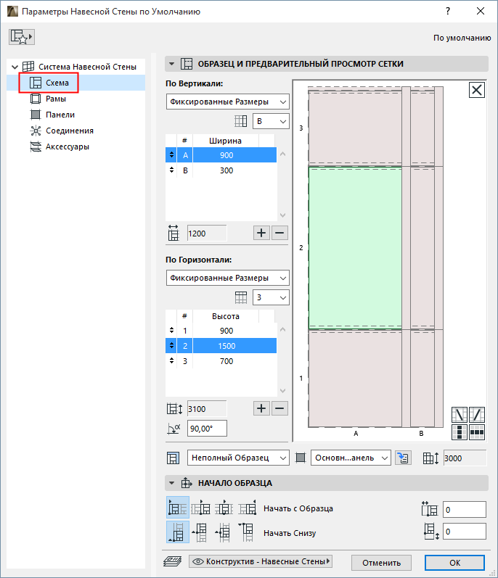Open the По Горизонтали Фиксированные Размеры dropdown

point(228,278)
